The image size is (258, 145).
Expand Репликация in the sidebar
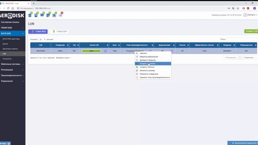tap(12, 70)
